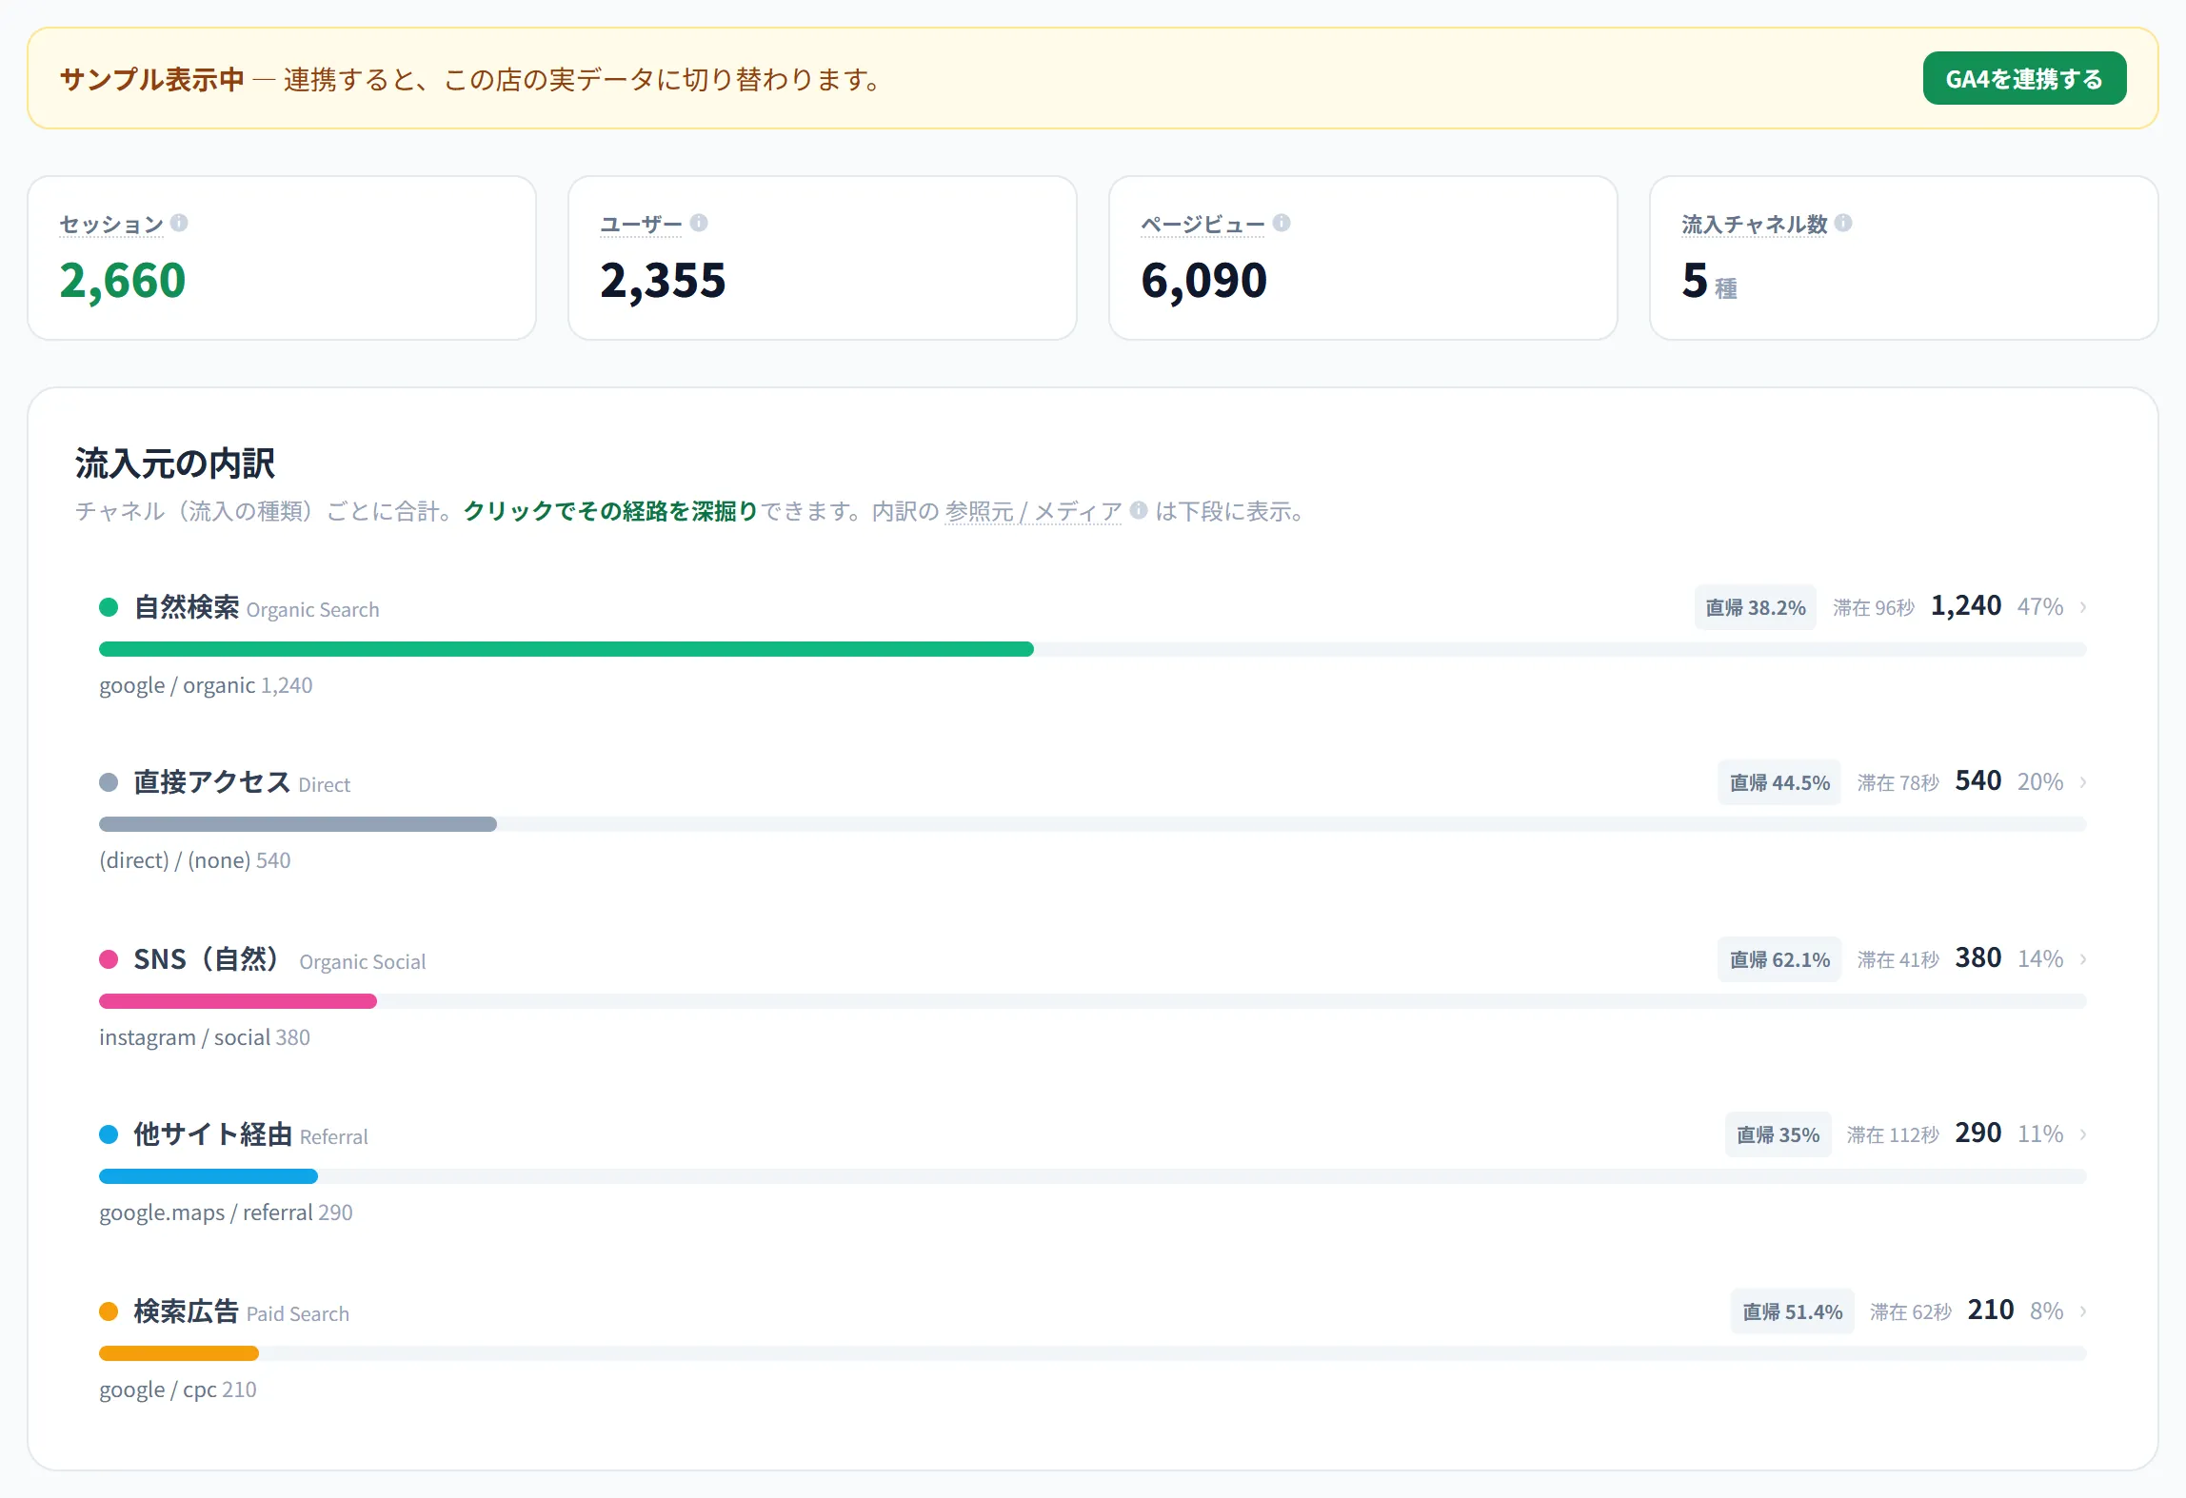2186x1498 pixels.
Task: Click the orange Paid Search progress bar
Action: click(x=179, y=1353)
